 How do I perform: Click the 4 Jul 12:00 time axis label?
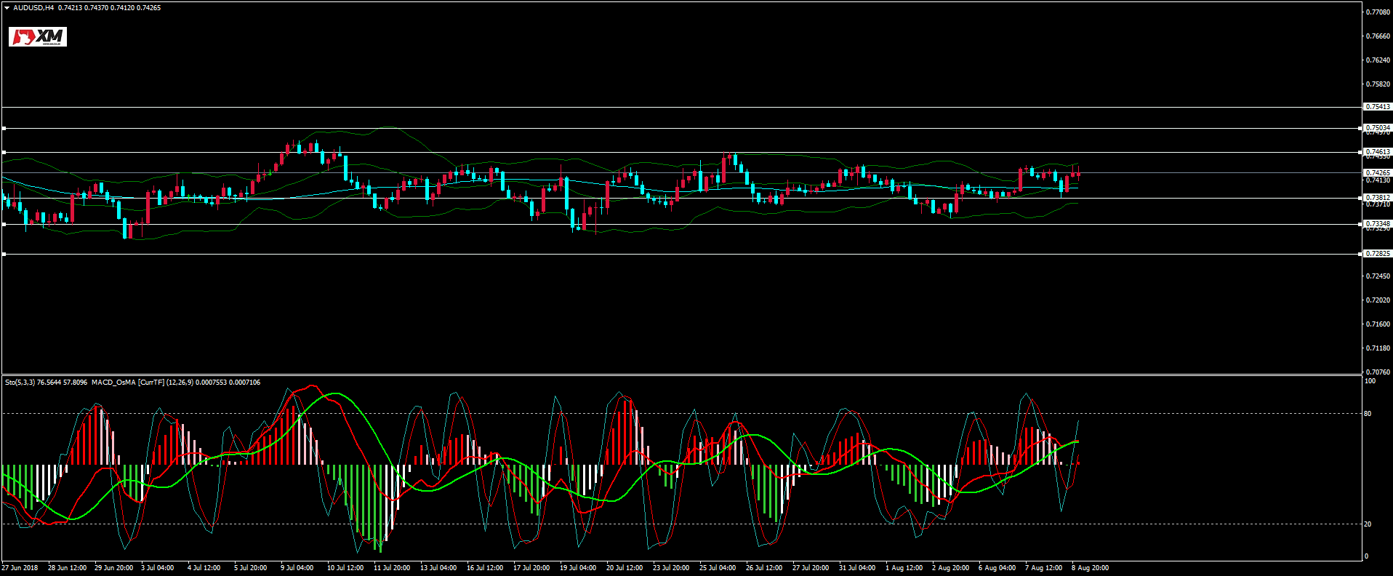tap(204, 568)
